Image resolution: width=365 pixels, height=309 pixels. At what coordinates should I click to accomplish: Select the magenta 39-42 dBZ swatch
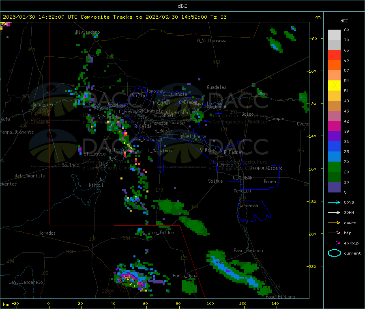[x=334, y=126]
